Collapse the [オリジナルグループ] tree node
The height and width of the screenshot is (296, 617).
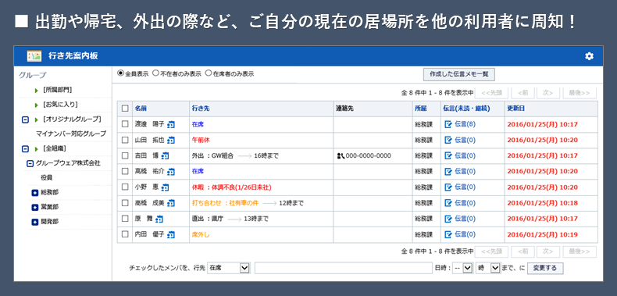[25, 119]
